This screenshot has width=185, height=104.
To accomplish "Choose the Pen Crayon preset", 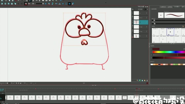I will tap(170, 39).
